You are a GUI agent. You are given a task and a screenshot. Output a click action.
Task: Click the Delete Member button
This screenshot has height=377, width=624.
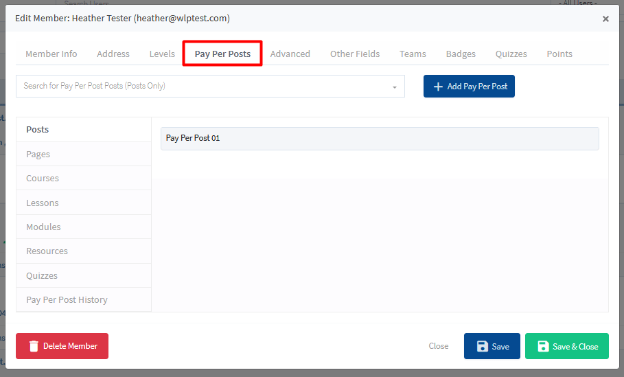click(x=62, y=346)
